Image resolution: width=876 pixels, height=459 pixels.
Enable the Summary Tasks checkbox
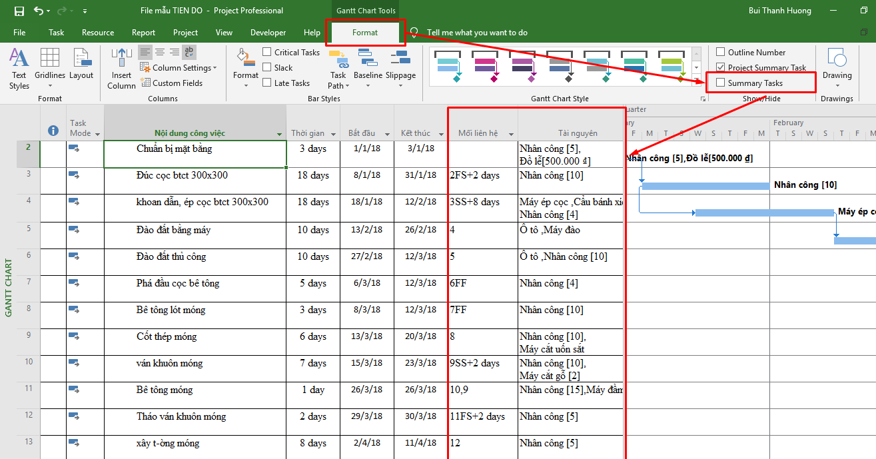tap(721, 81)
